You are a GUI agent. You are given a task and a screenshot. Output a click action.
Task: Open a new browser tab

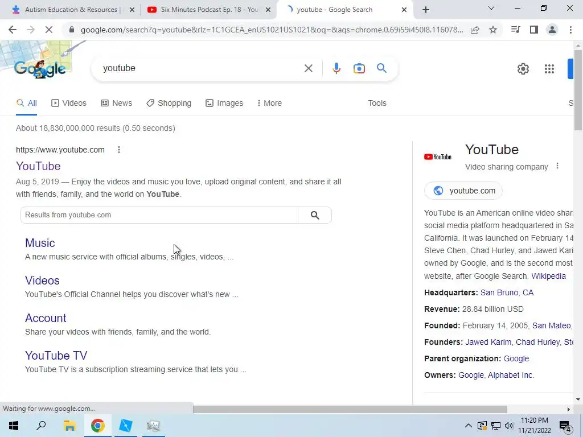click(x=426, y=10)
